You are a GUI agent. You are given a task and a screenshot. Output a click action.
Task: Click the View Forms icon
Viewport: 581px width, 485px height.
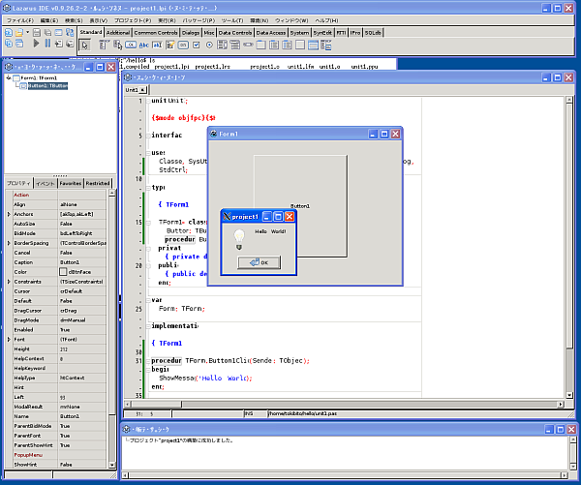[x=19, y=44]
